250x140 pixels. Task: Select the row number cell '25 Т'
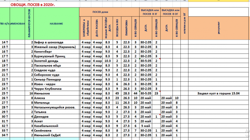tap(5, 94)
